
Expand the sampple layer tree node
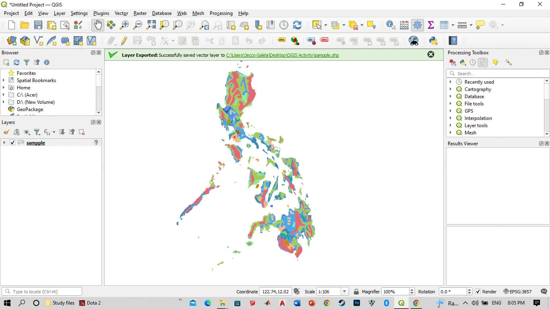pos(4,142)
